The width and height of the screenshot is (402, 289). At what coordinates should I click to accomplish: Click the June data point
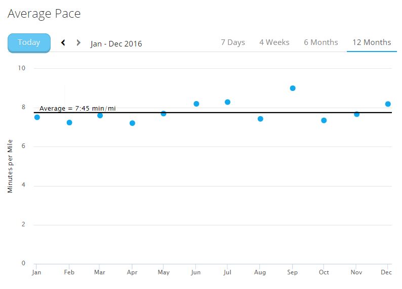[196, 104]
